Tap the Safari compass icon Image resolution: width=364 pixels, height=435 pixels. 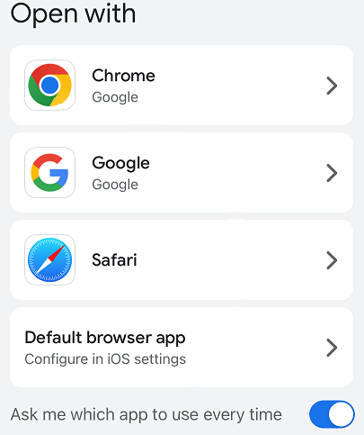(x=49, y=260)
